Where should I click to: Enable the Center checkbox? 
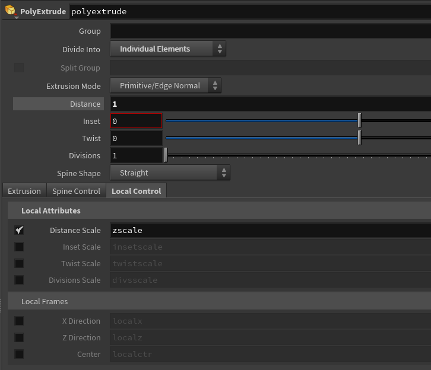(19, 354)
